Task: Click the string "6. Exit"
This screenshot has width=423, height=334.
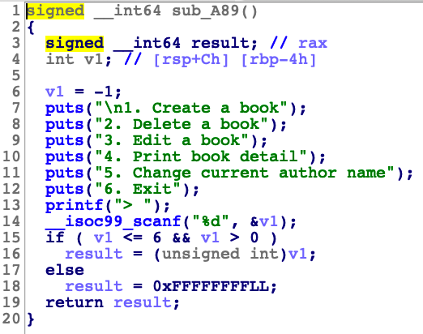Action: pyautogui.click(x=138, y=189)
